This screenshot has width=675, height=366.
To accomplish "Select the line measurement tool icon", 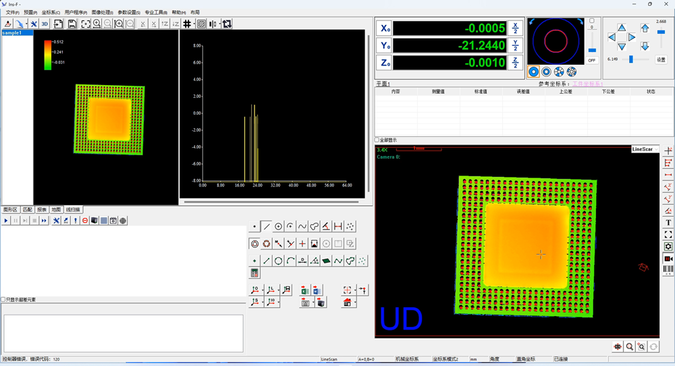I will click(x=267, y=227).
